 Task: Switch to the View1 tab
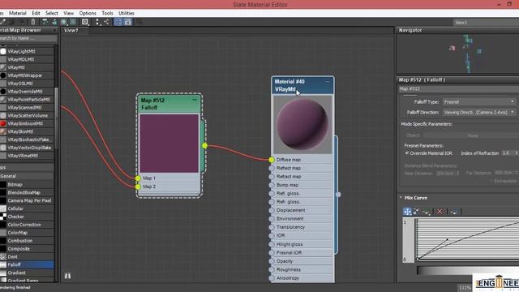coord(74,31)
